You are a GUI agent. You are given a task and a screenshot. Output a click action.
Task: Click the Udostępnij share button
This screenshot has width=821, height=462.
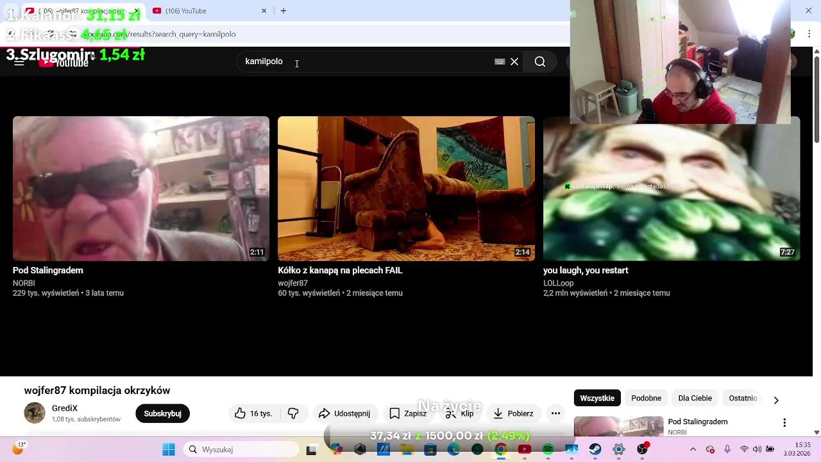(344, 413)
